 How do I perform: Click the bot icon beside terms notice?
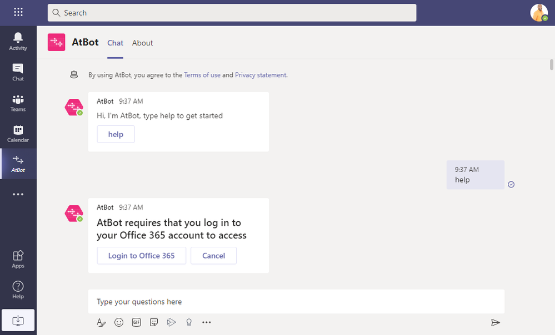[x=74, y=74]
